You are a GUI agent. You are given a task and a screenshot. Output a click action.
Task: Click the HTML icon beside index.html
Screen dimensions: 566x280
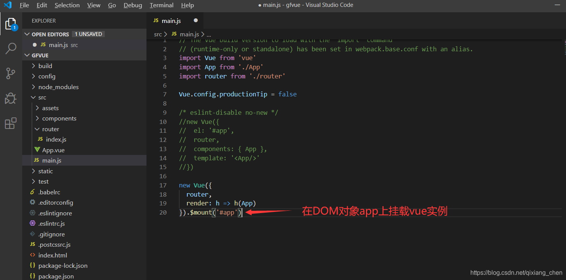click(33, 255)
